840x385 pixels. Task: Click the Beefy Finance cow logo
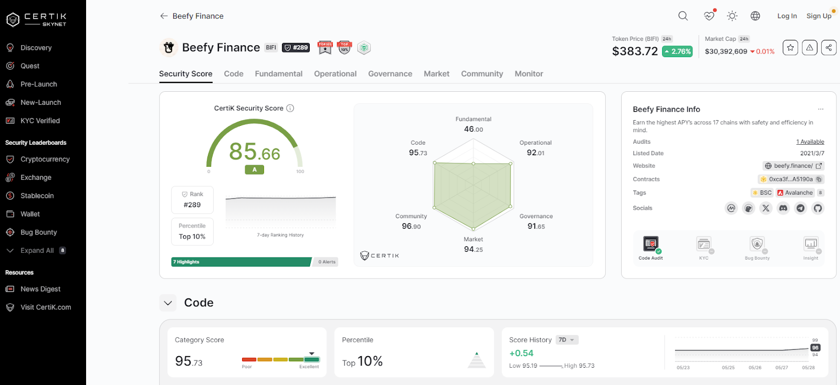(169, 48)
